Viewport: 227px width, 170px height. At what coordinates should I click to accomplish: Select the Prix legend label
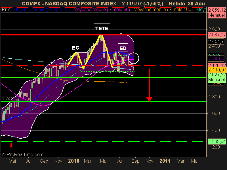pyautogui.click(x=6, y=10)
